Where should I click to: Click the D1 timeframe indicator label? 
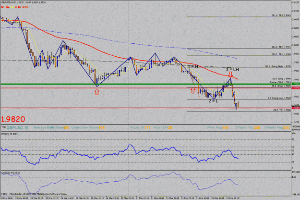[x=3, y=7]
